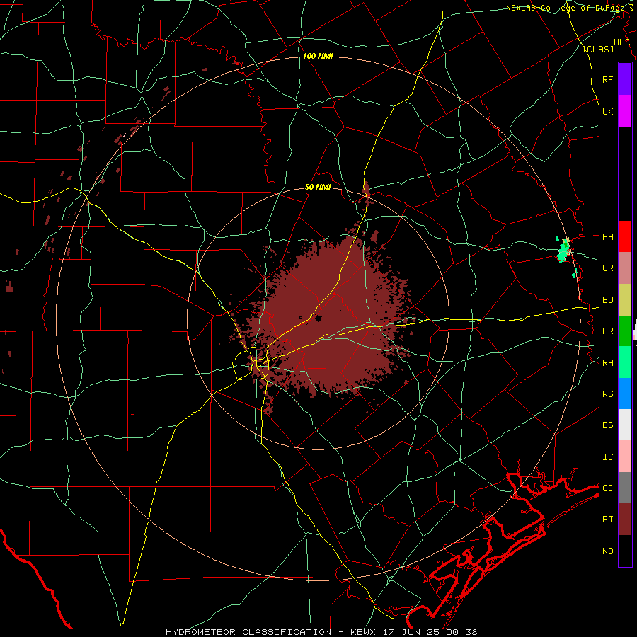Click the ND black legend swatch
This screenshot has width=637, height=637.
click(625, 551)
